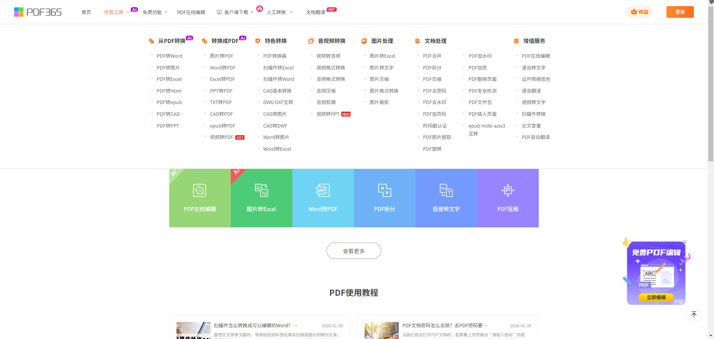The width and height of the screenshot is (714, 339).
Task: Expand the 免费功能 dropdown
Action: coord(155,13)
